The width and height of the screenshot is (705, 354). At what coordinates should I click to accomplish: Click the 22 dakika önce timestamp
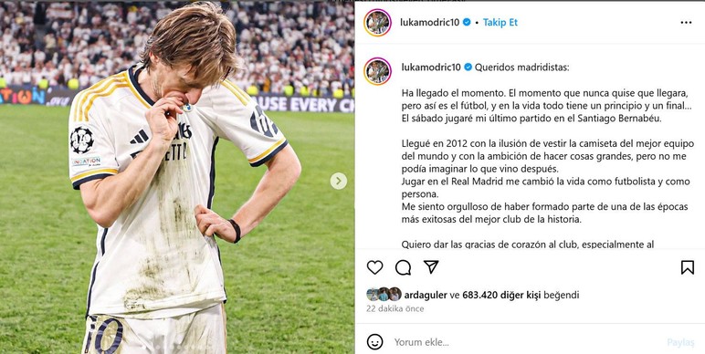click(x=395, y=308)
